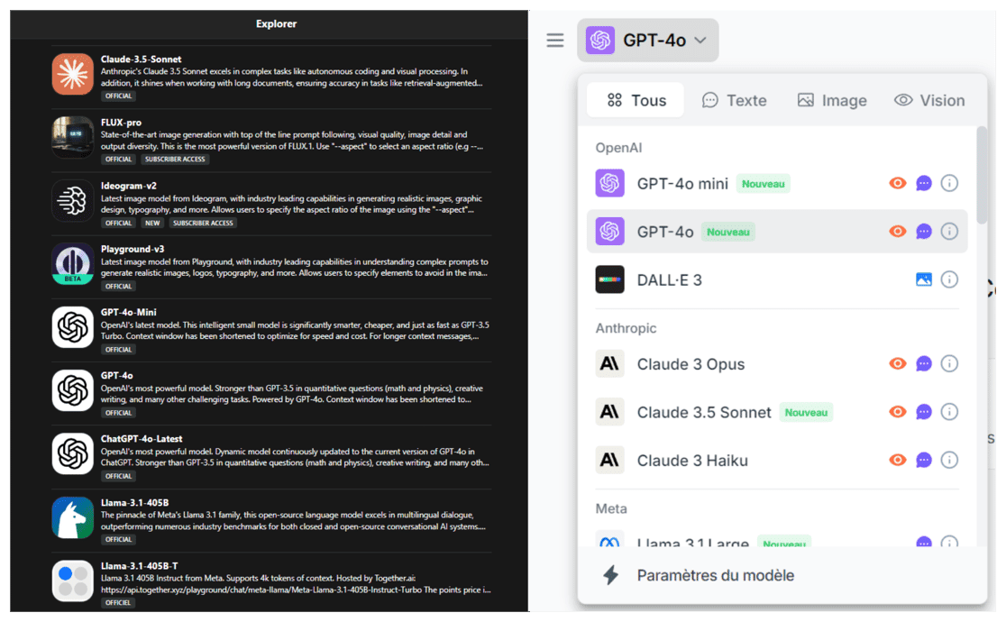Click the GPT-4o logo in Explorer list
The width and height of the screenshot is (1006, 622).
(72, 390)
